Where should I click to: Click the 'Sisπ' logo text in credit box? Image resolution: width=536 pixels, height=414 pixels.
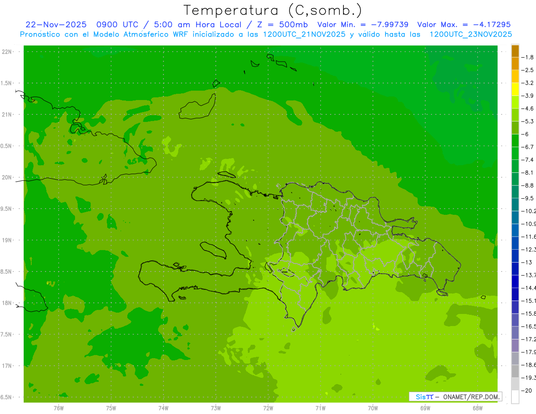point(424,397)
